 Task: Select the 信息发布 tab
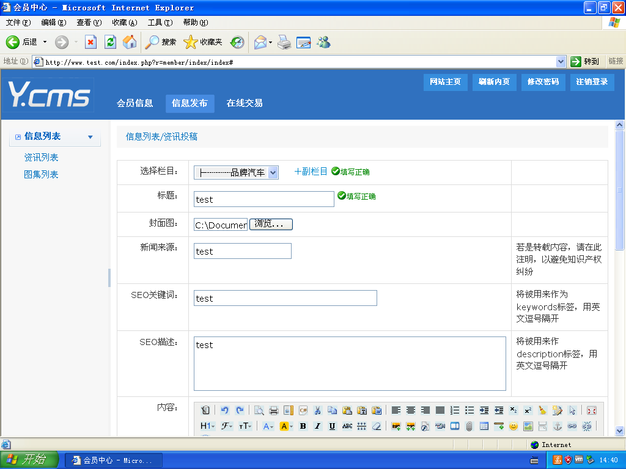point(190,103)
